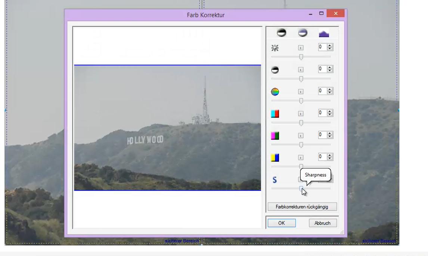Increase brightness with the spinner up arrow
Viewport: 428px width, 256px height.
click(x=330, y=45)
